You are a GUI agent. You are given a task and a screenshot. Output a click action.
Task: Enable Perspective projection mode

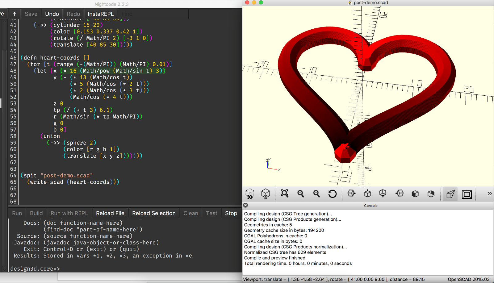[450, 194]
